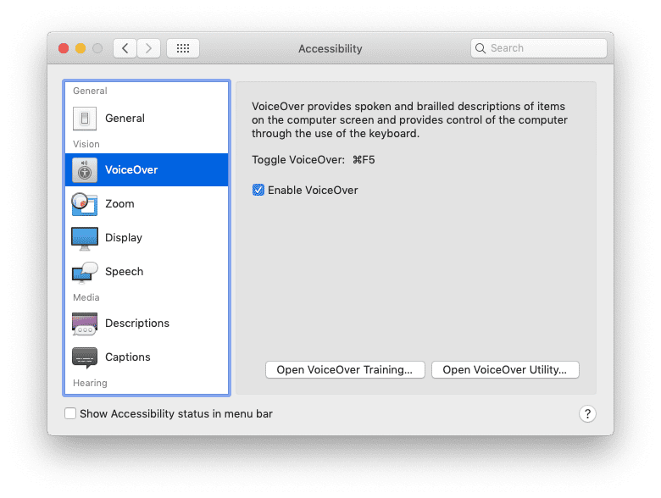Focus the Search field
Viewport: 661px width, 498px height.
(x=539, y=48)
